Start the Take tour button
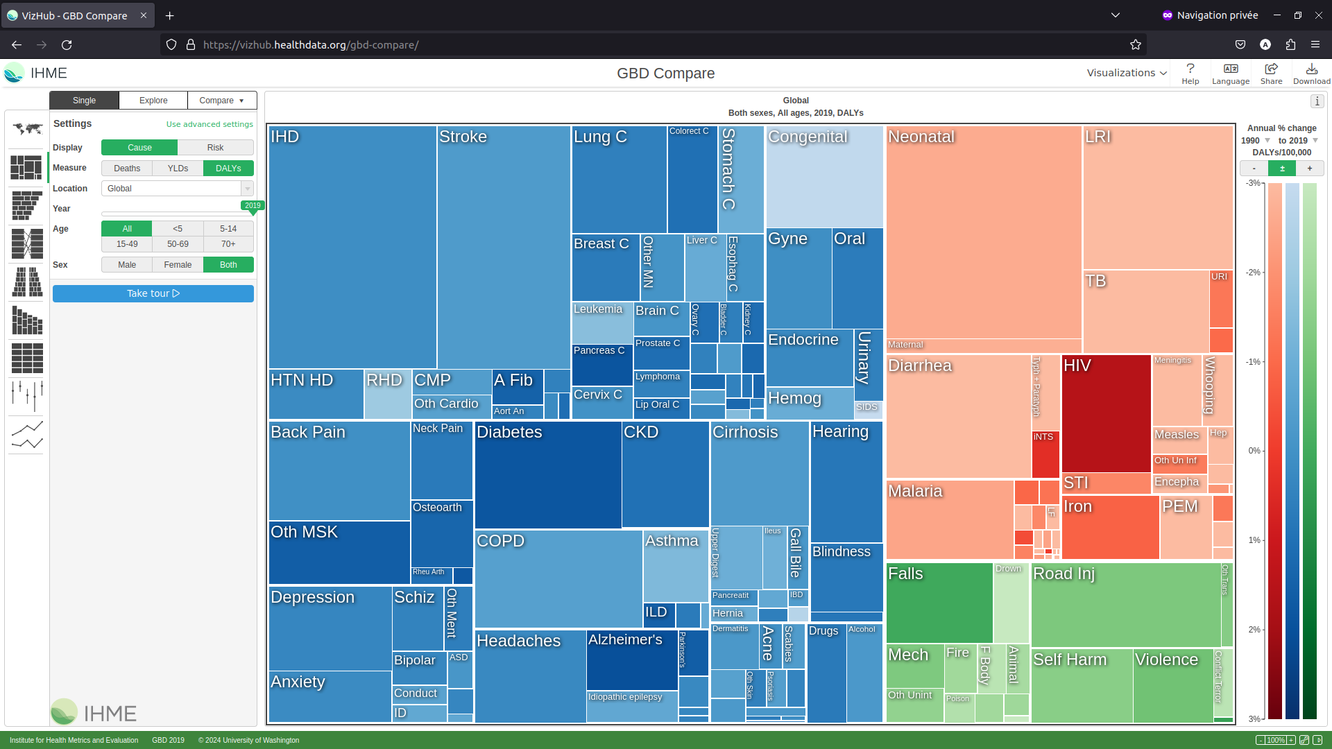 click(153, 293)
